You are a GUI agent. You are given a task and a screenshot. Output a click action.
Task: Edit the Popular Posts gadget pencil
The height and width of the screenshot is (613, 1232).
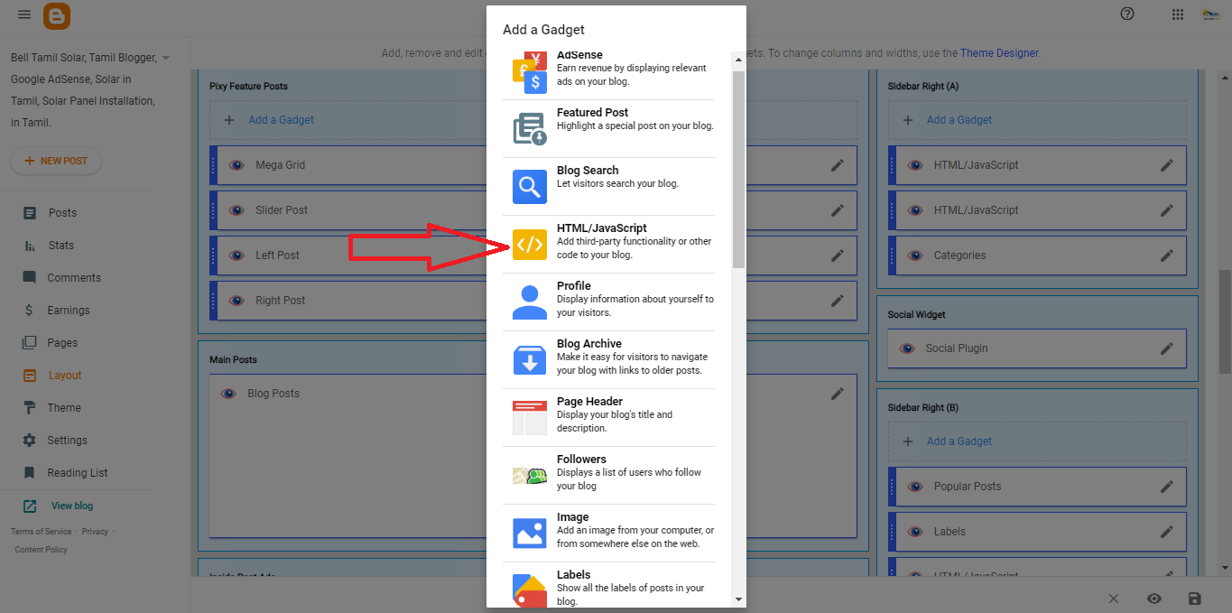(1167, 487)
